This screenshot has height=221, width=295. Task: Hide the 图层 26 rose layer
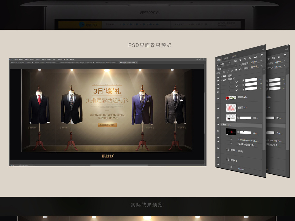(218, 98)
